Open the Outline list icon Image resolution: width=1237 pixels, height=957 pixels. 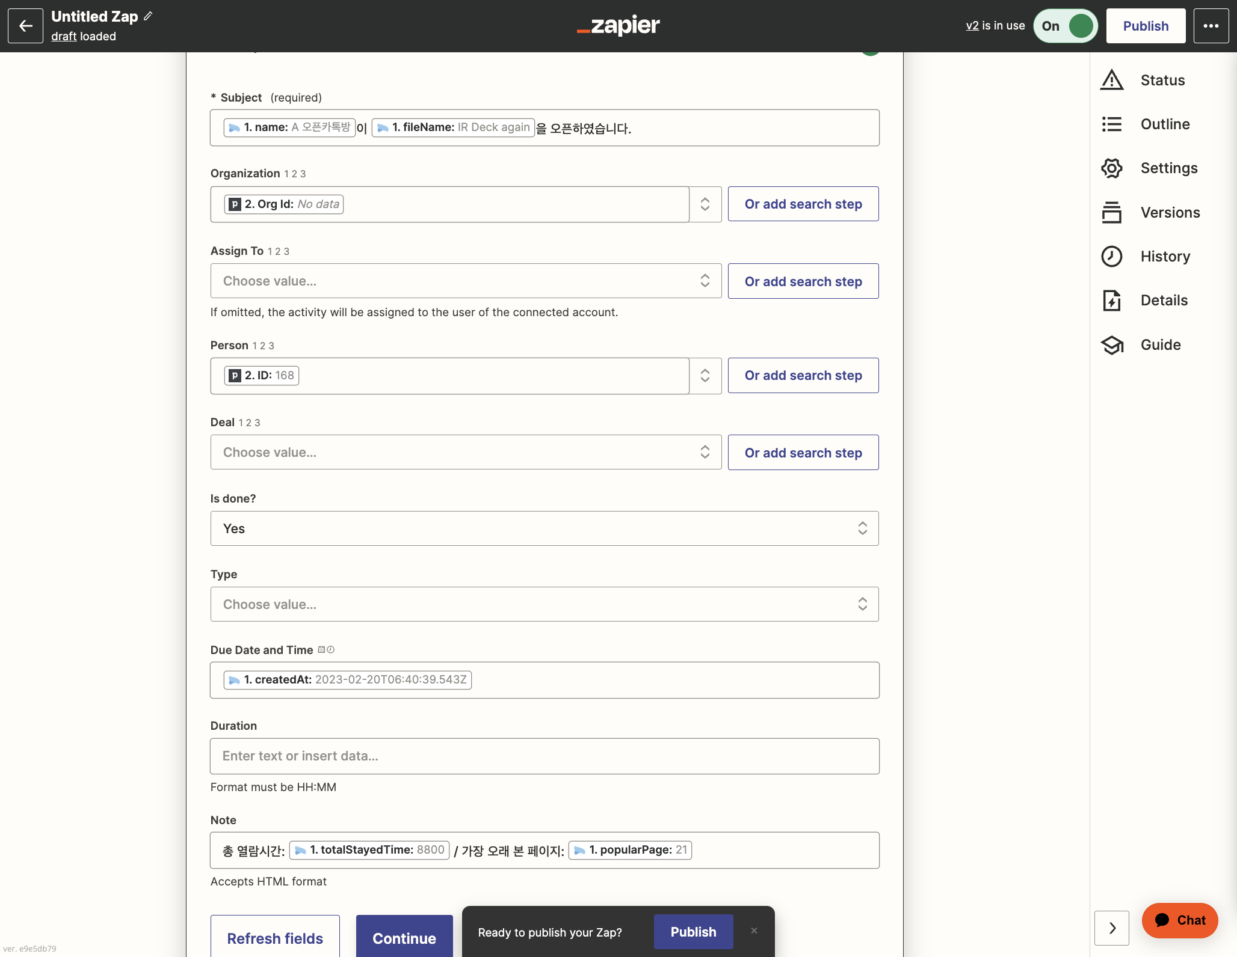coord(1112,124)
